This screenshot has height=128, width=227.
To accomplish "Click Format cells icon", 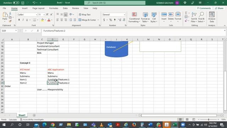I will click(178, 15).
